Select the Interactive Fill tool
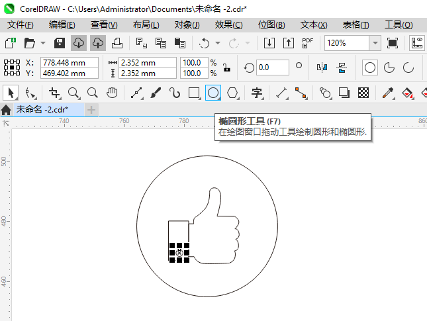Screen dimensions: 427x321 click(x=407, y=93)
